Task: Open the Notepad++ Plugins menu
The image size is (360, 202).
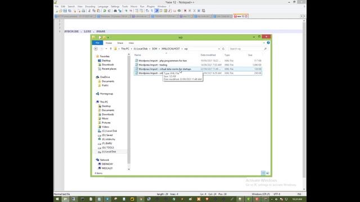Action: click(x=151, y=6)
